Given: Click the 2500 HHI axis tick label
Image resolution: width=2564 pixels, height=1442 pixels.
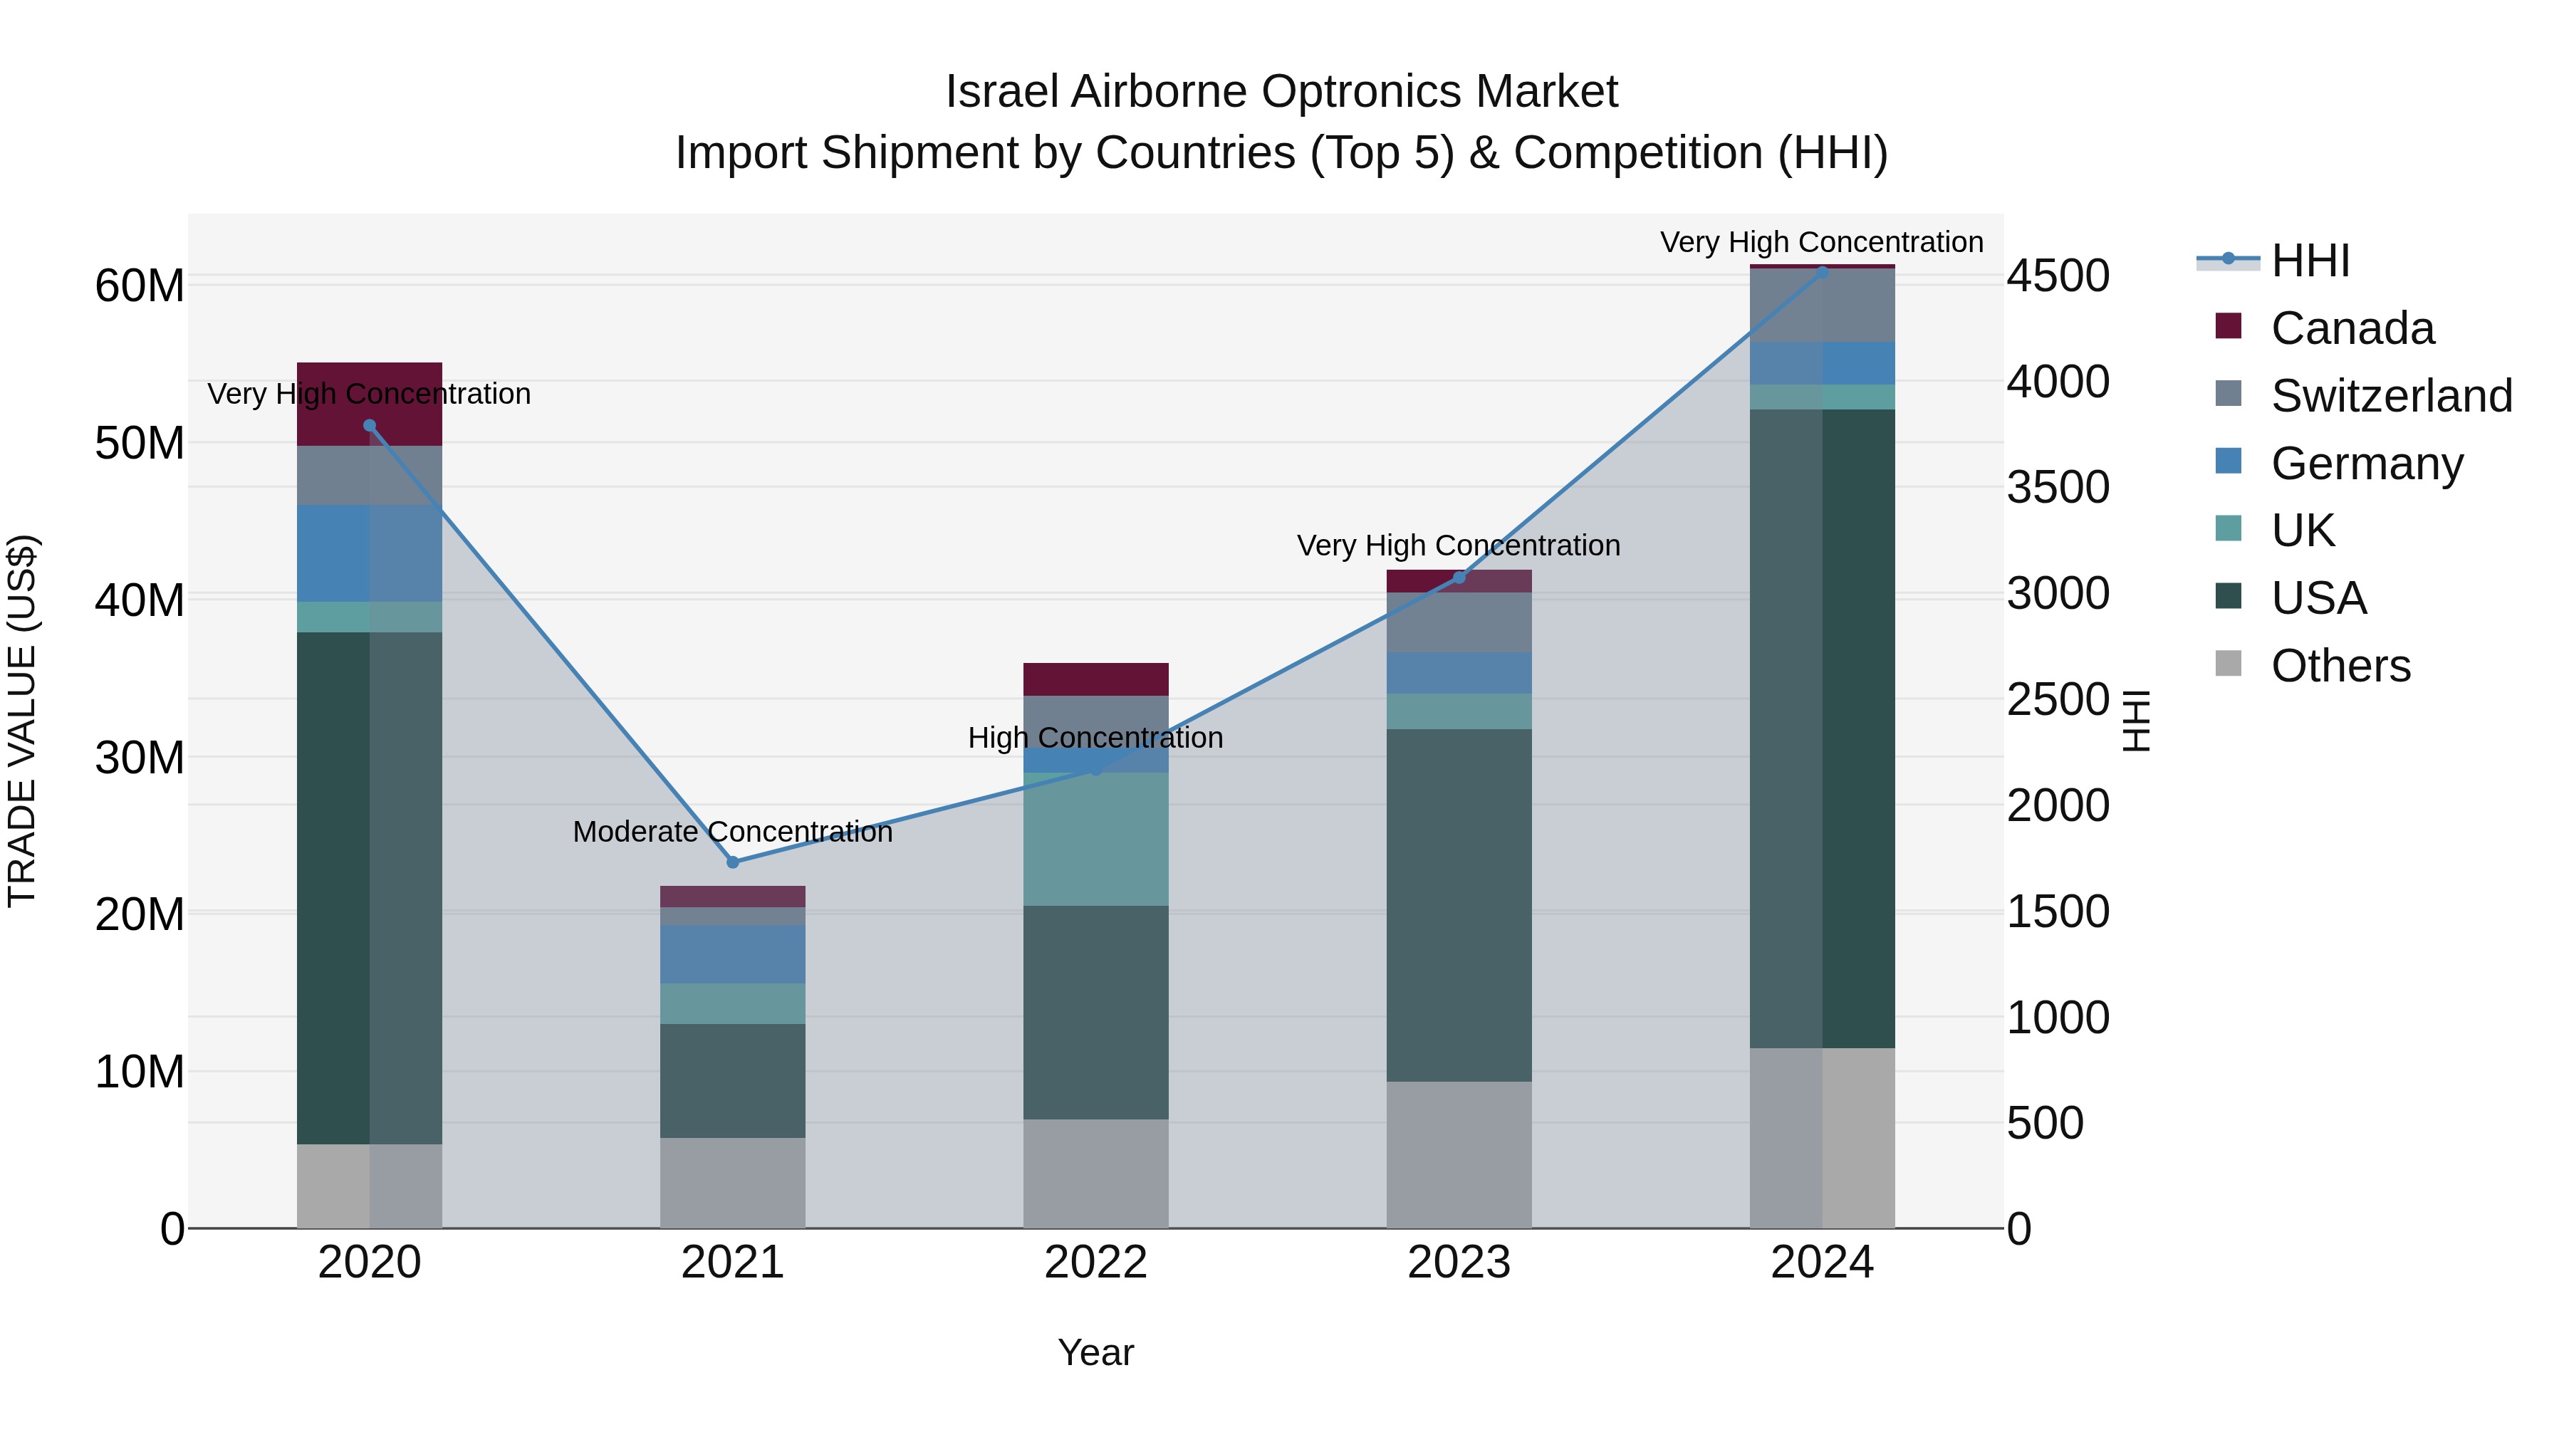Looking at the screenshot, I should [2058, 699].
